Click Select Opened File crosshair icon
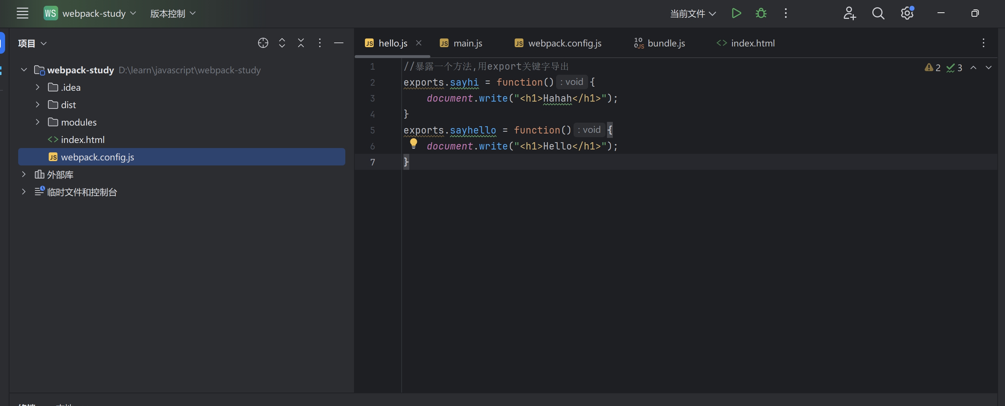1005x406 pixels. pos(263,43)
